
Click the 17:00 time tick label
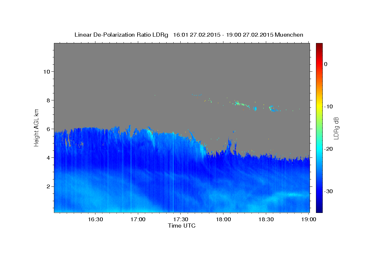tap(138, 220)
